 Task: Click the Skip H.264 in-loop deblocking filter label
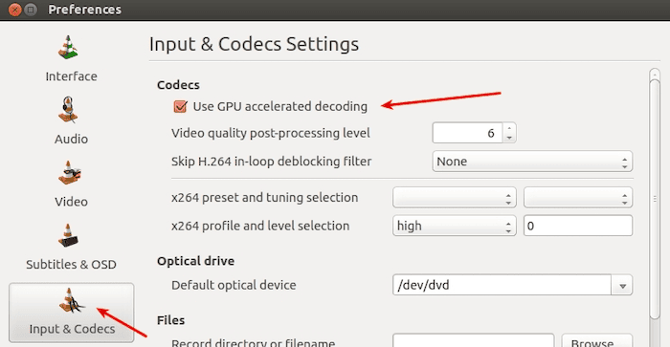271,162
